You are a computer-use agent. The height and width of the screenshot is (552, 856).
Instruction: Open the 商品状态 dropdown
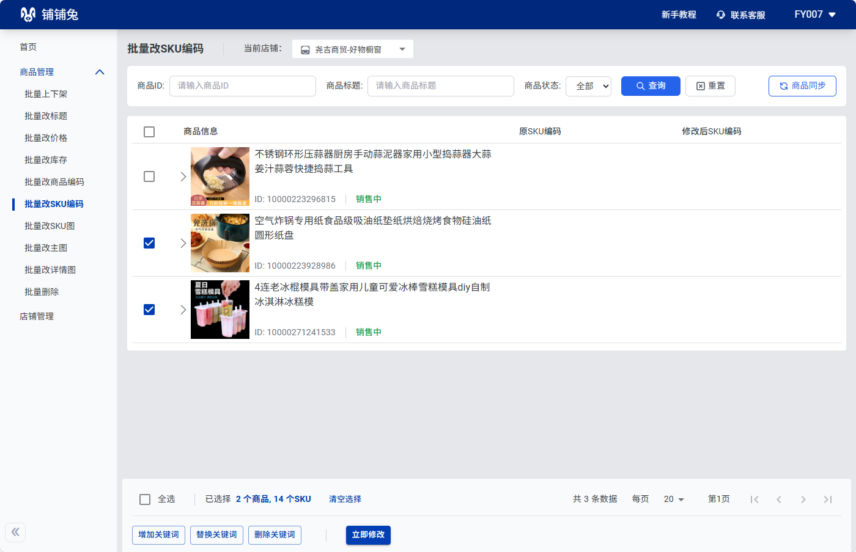click(x=588, y=86)
